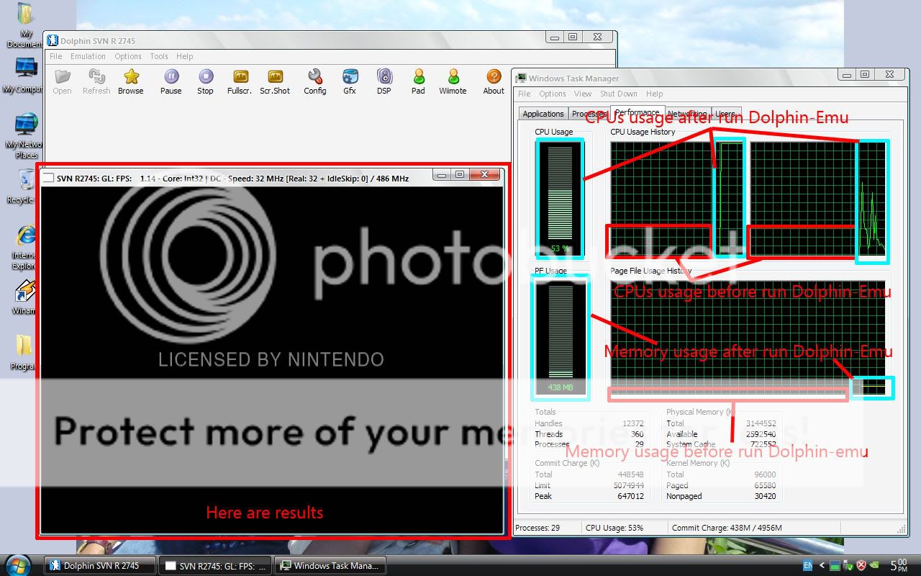Browse for game ISOs
Image resolution: width=921 pixels, height=576 pixels.
(x=131, y=79)
